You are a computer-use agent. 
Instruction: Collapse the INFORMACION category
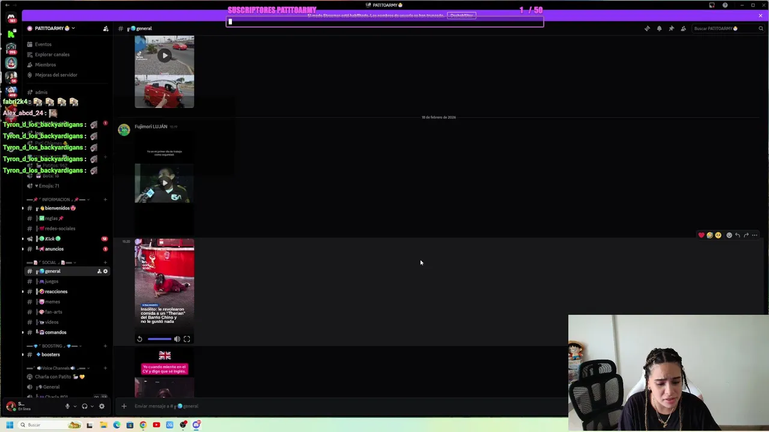point(58,199)
